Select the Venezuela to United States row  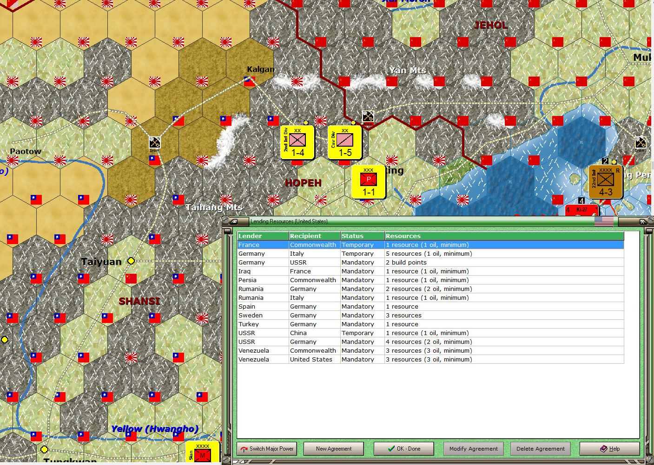click(430, 359)
